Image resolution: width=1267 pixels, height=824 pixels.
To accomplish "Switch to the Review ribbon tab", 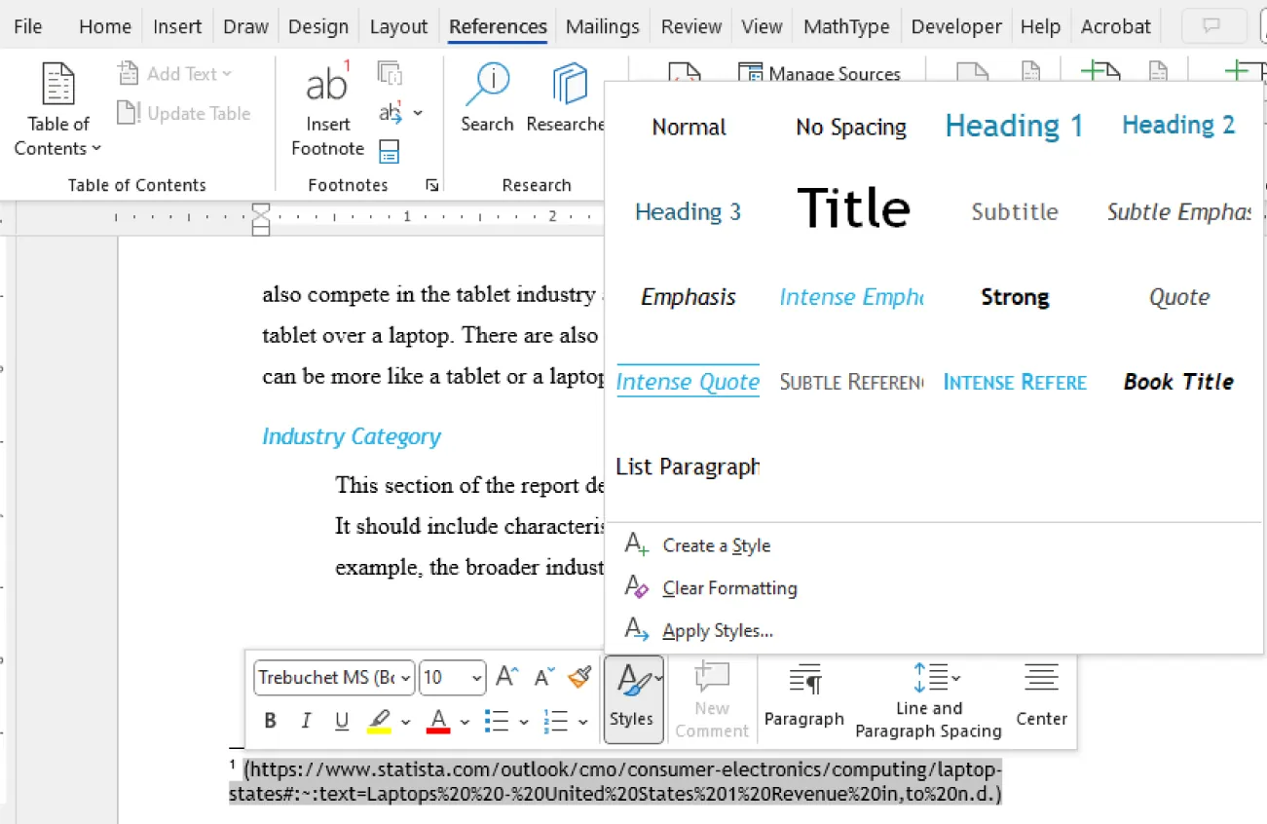I will point(690,26).
